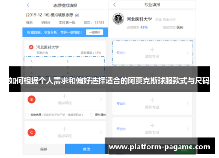This screenshot has width=219, height=158.
Task: Add a major with plus in 专业4
Action: click(x=152, y=125)
